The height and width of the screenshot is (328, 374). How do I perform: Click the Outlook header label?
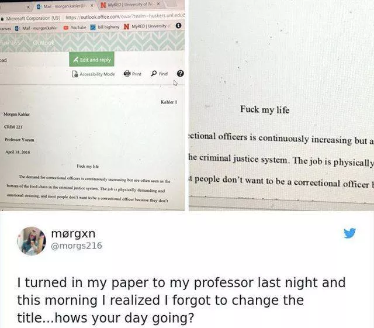click(44, 43)
